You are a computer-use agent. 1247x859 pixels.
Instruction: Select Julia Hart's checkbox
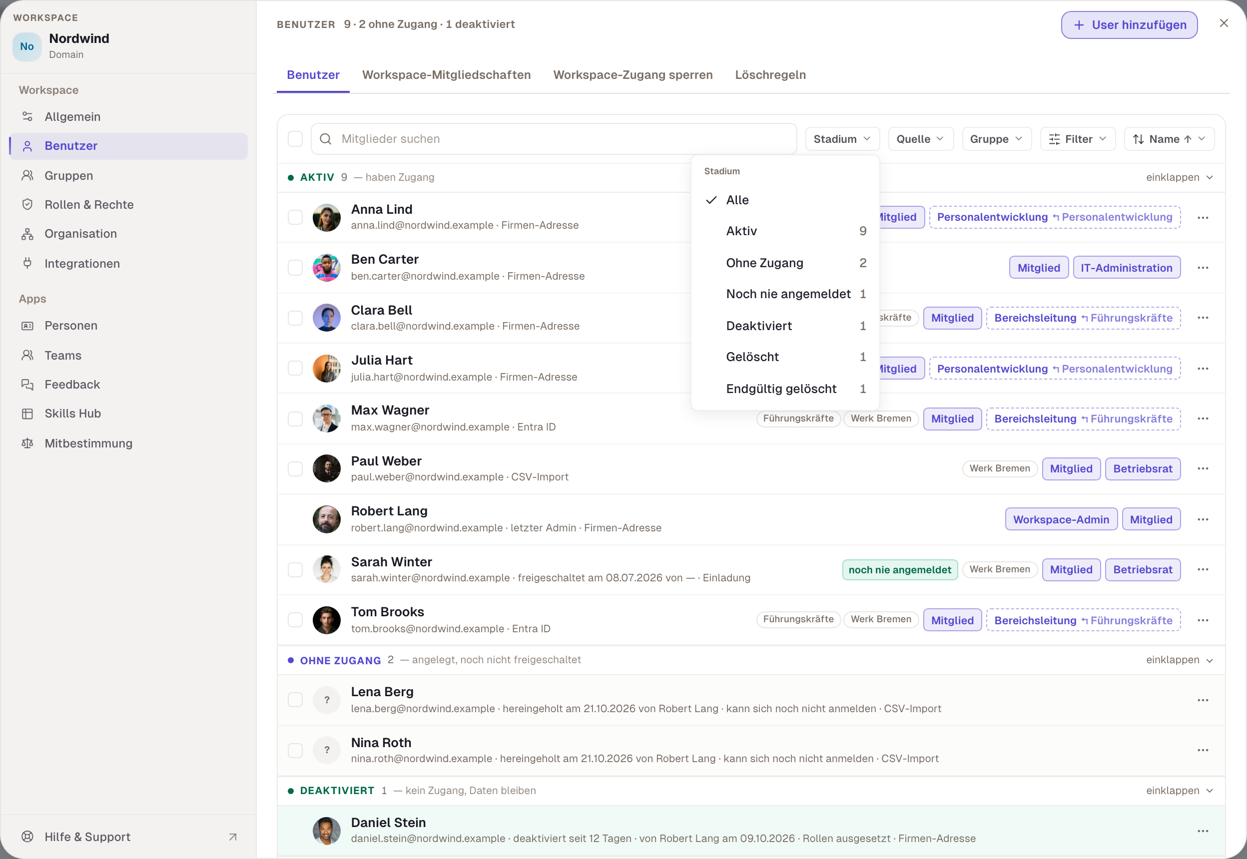point(295,369)
